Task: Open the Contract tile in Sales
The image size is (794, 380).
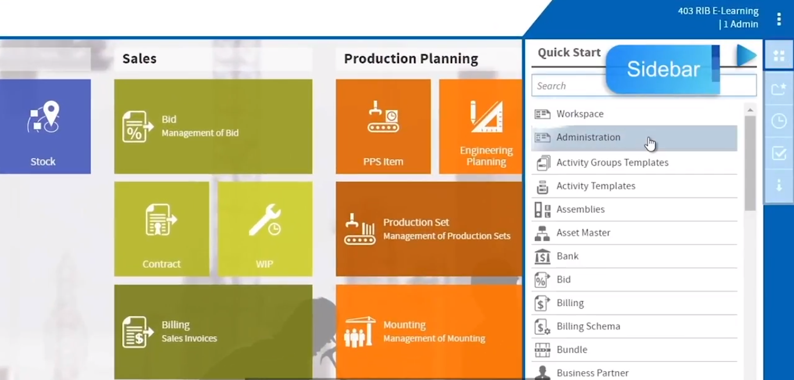Action: pos(162,228)
